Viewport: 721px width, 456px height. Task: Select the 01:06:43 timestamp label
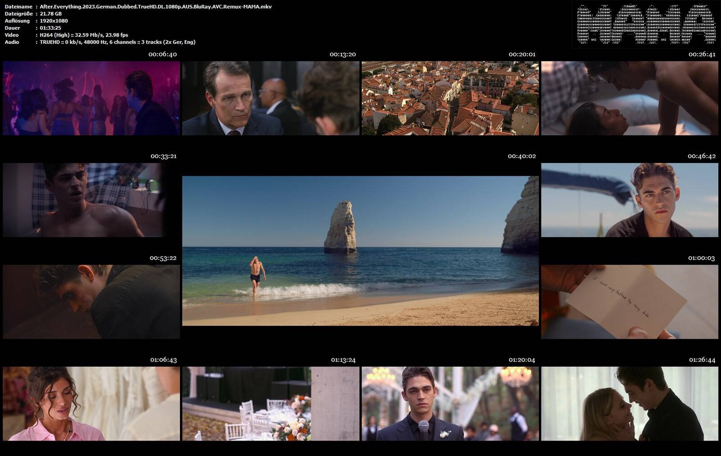click(x=164, y=360)
